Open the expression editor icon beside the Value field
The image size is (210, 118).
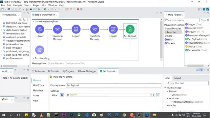pyautogui.click(x=158, y=95)
